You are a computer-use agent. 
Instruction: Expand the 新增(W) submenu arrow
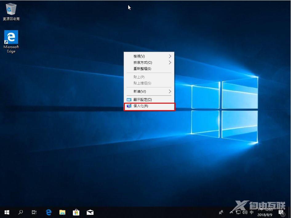pos(170,91)
